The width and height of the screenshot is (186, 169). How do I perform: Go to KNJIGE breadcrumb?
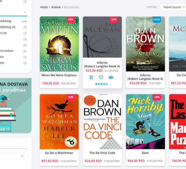pyautogui.click(x=44, y=7)
